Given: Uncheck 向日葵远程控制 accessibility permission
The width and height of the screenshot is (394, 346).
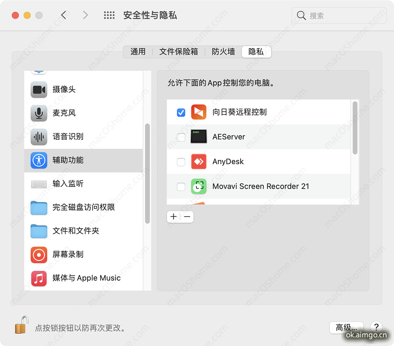Looking at the screenshot, I should (181, 112).
